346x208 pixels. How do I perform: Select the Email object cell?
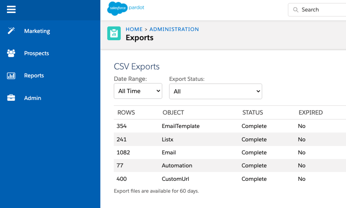click(x=169, y=152)
